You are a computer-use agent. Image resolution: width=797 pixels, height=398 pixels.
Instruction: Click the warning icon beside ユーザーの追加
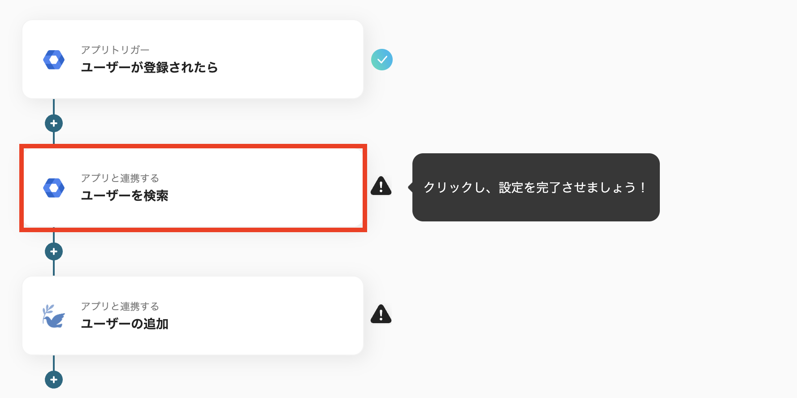381,315
